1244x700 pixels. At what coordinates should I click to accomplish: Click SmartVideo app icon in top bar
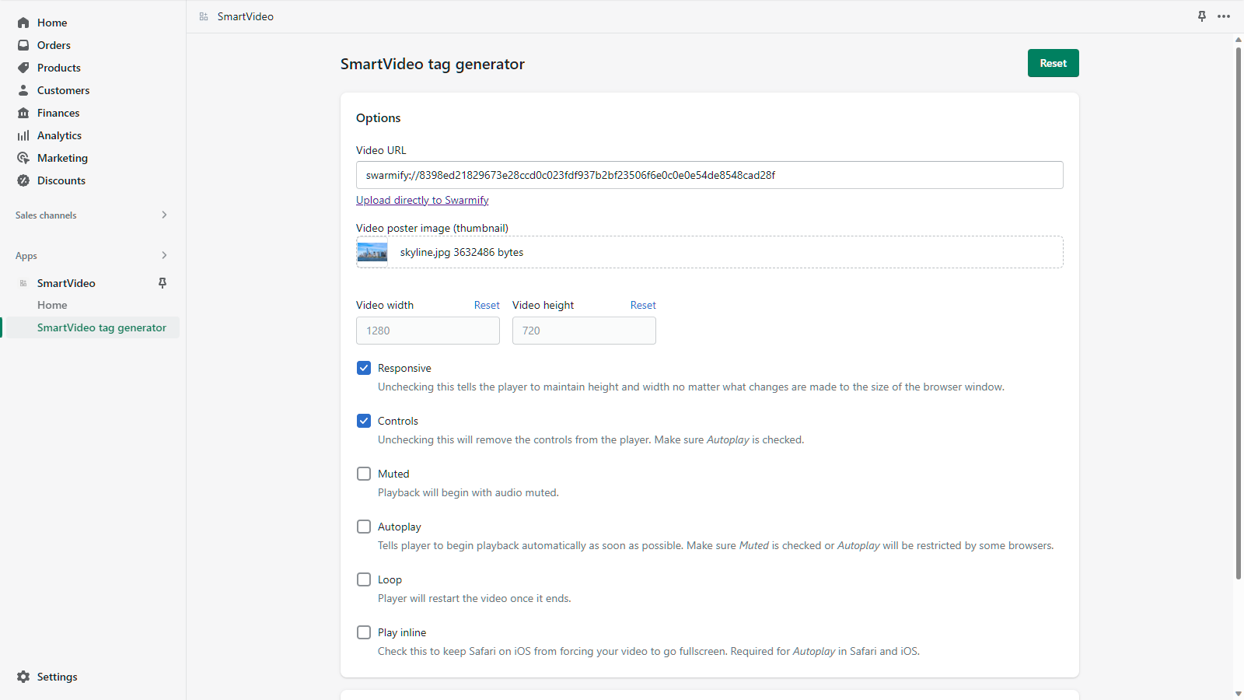click(x=204, y=16)
